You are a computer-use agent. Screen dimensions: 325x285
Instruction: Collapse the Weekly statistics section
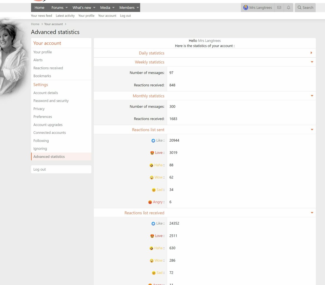(312, 62)
